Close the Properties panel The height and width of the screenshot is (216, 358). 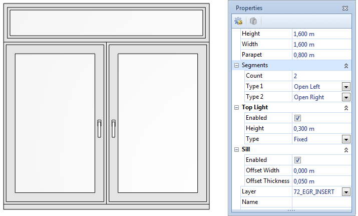345,8
